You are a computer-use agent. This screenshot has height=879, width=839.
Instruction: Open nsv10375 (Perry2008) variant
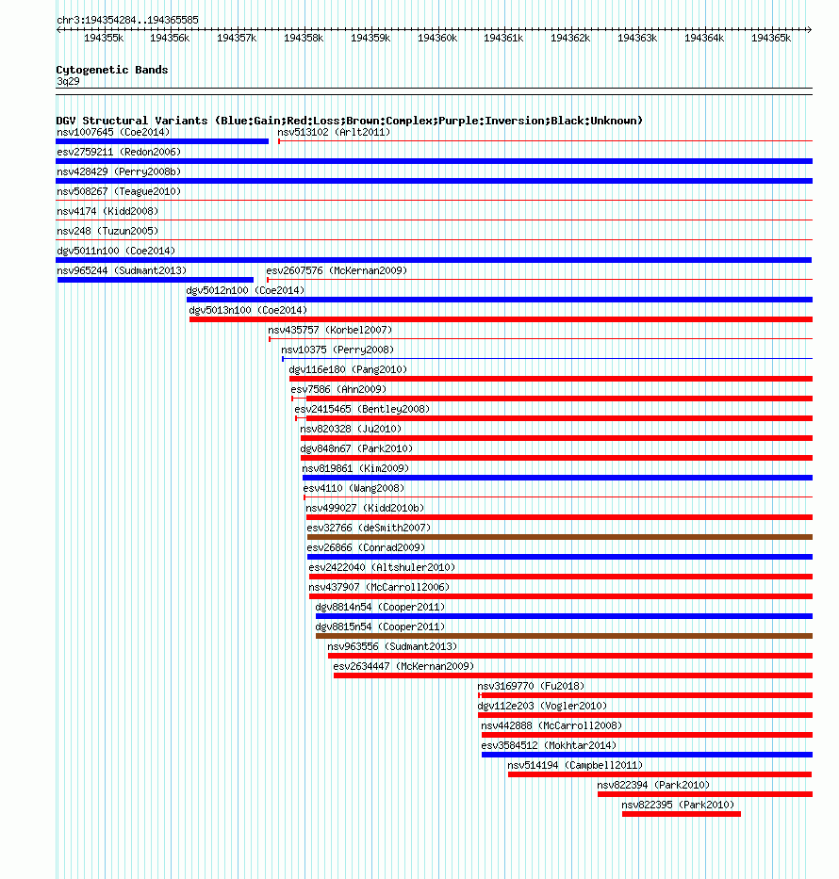337,350
